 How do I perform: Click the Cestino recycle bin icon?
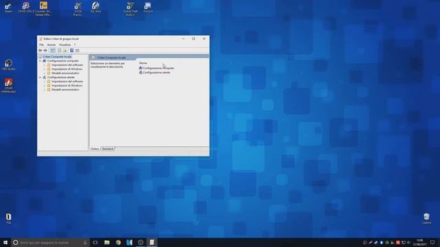426,218
